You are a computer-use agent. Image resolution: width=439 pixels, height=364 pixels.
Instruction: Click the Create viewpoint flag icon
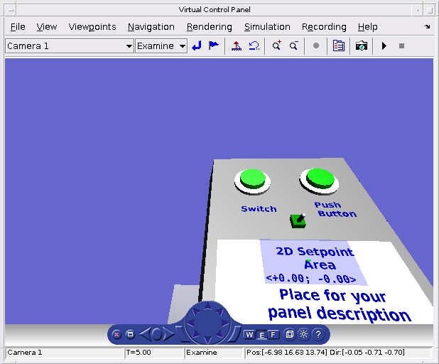214,45
